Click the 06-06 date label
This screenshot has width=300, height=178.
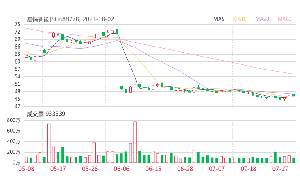click(122, 169)
